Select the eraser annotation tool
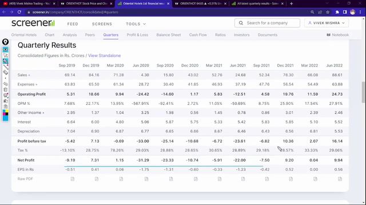The image size is (366, 205). [5, 72]
